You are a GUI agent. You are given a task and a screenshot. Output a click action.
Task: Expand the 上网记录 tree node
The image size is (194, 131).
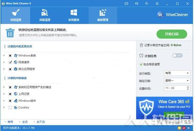click(4, 94)
